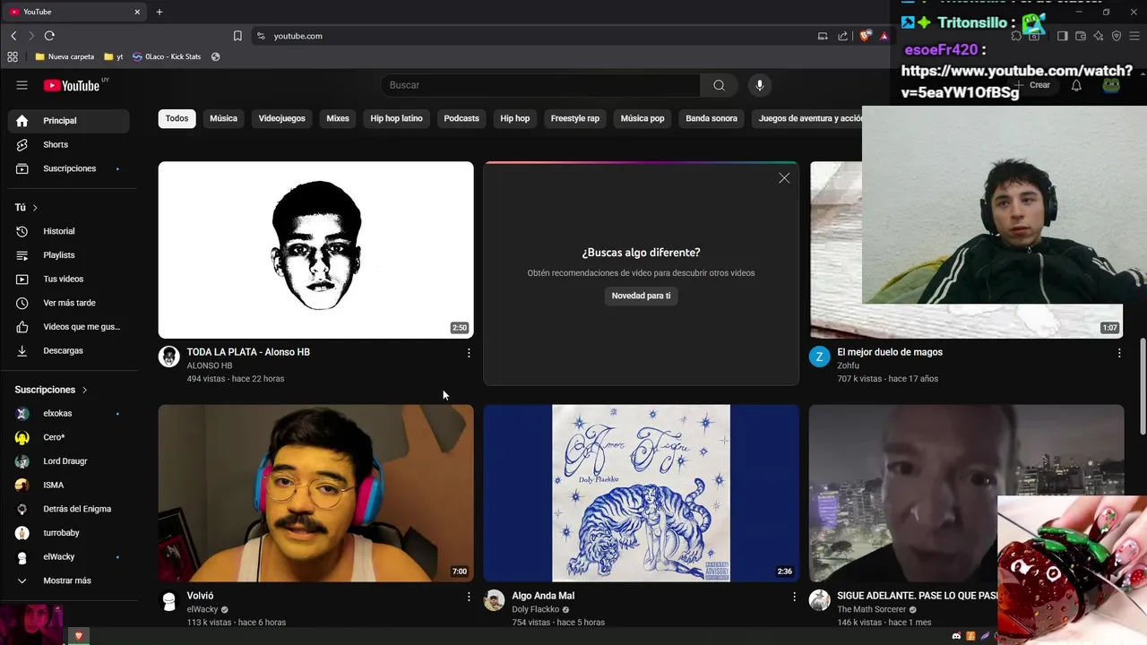Click Discord icon in system tray
The image size is (1147, 645).
[x=956, y=636]
